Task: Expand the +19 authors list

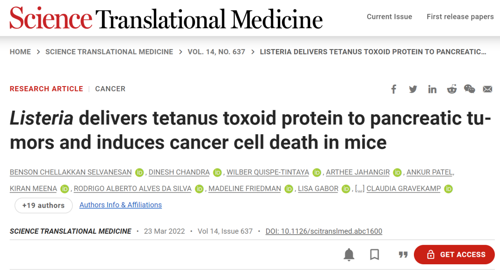Action: 44,205
